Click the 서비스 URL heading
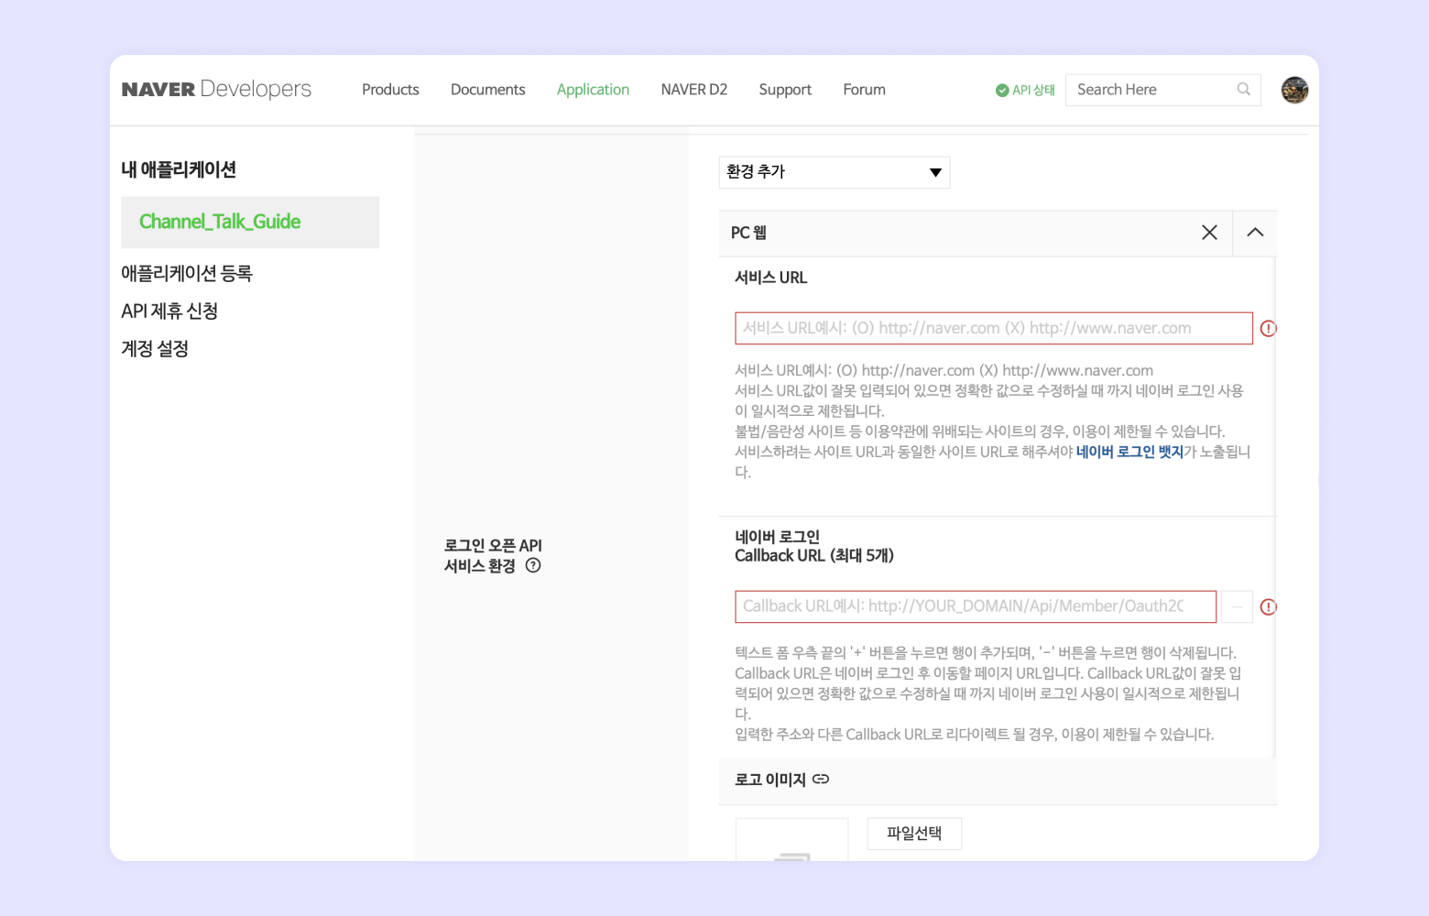This screenshot has width=1429, height=916. pyautogui.click(x=771, y=278)
